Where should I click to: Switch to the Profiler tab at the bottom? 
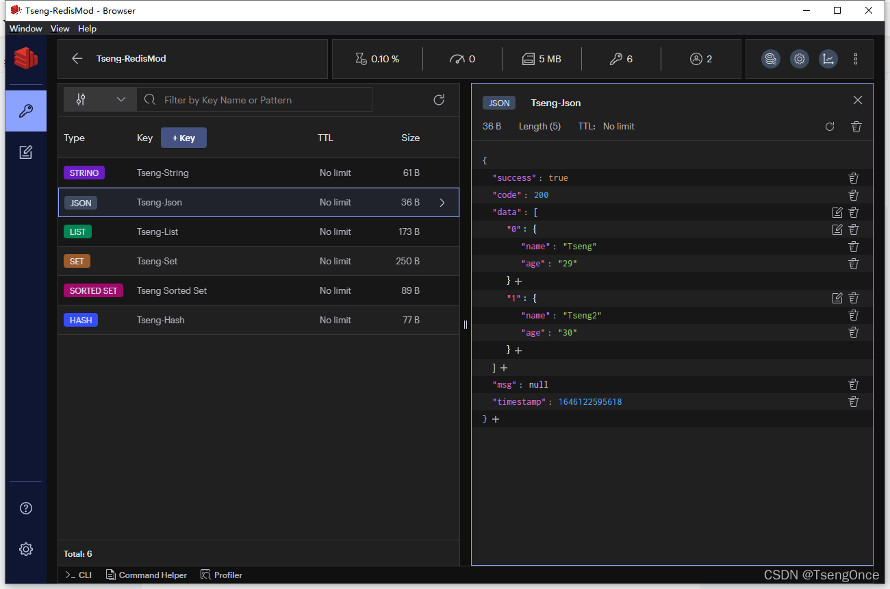tap(221, 575)
